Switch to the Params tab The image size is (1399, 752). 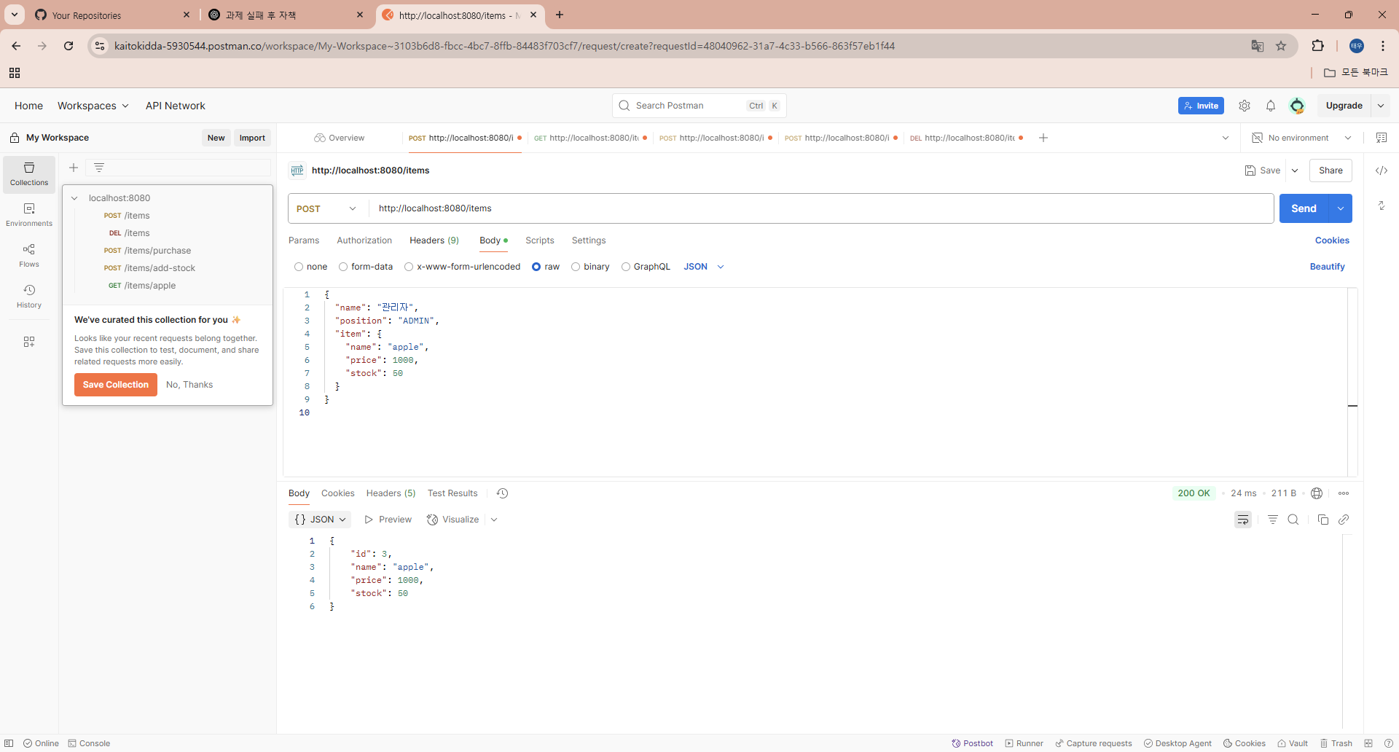tap(304, 240)
